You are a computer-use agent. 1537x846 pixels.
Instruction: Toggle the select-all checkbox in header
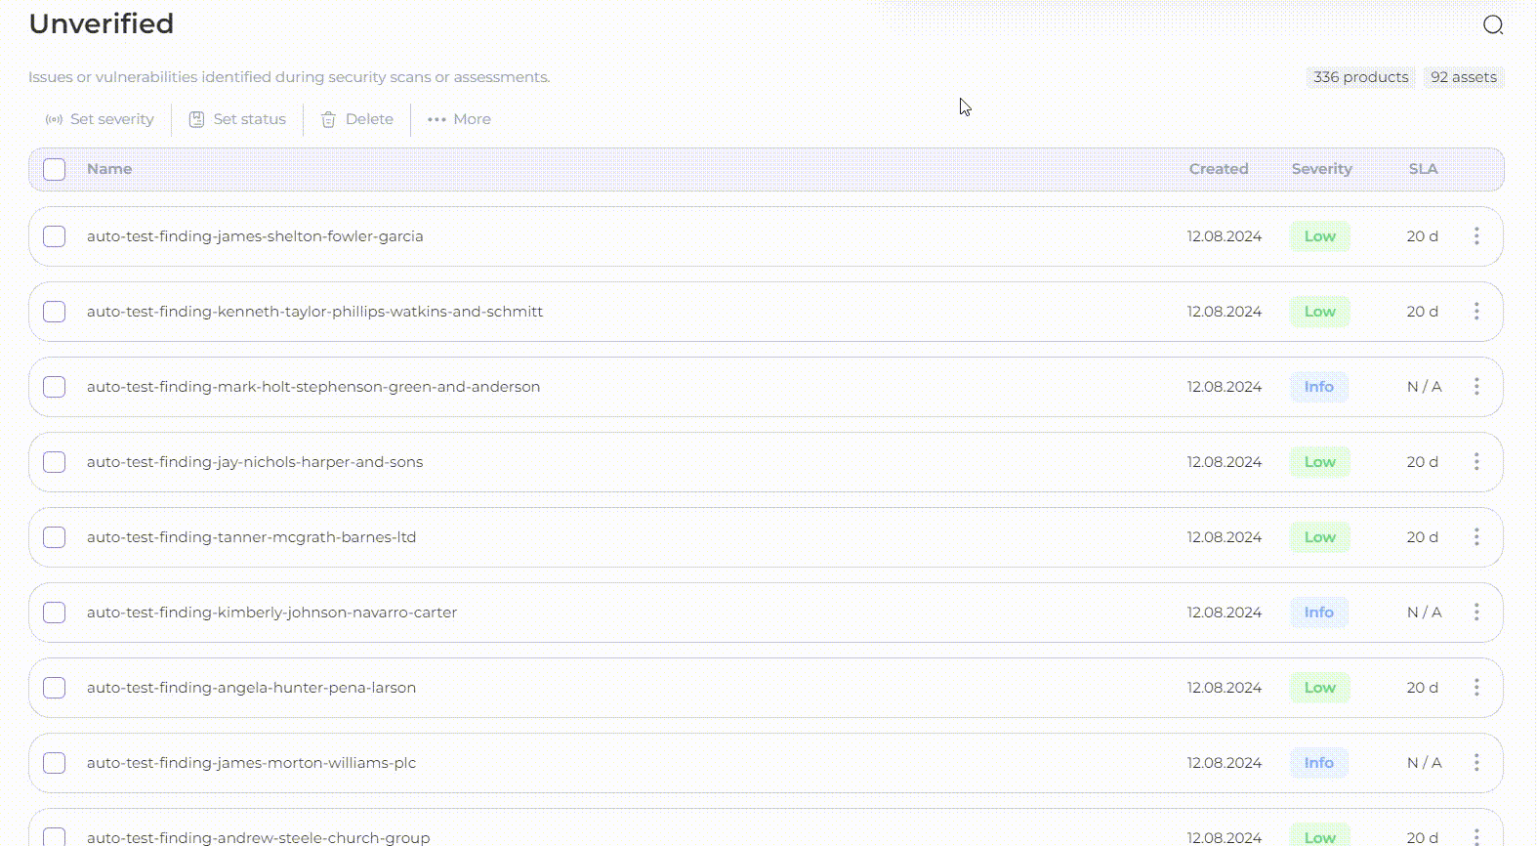55,169
